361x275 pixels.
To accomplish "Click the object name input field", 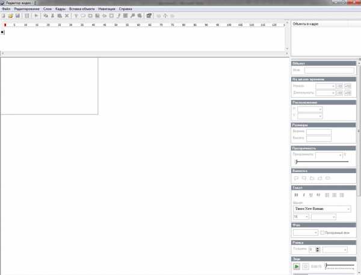I will tap(329, 70).
